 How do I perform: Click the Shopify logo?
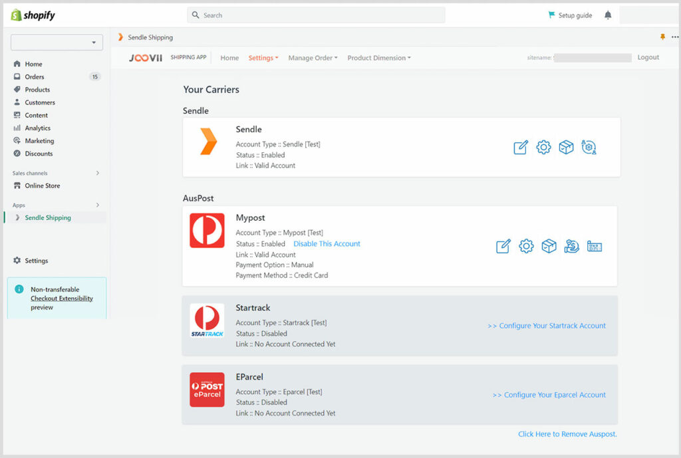[33, 15]
